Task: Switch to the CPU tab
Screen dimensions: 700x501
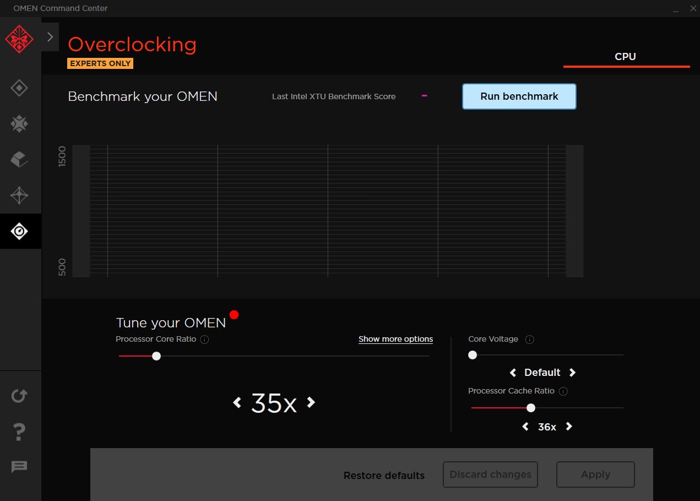Action: point(626,57)
